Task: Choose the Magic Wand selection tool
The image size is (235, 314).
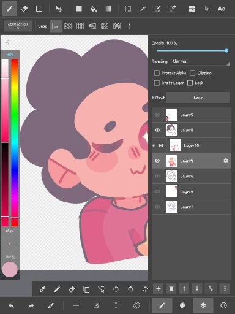Action: (x=143, y=9)
